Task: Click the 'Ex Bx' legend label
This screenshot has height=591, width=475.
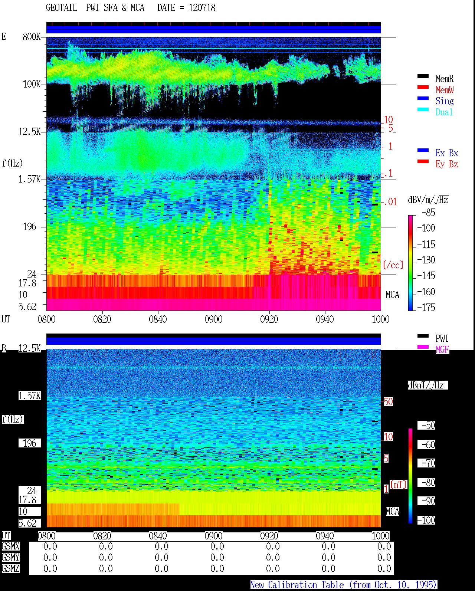Action: point(447,153)
